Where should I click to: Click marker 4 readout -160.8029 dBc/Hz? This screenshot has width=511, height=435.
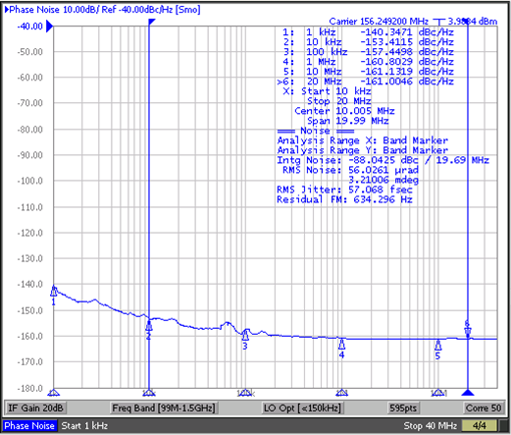coord(407,62)
